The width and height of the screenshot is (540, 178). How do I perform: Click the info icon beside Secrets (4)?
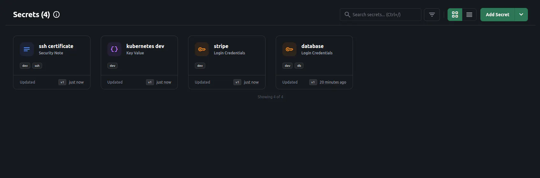click(x=56, y=15)
